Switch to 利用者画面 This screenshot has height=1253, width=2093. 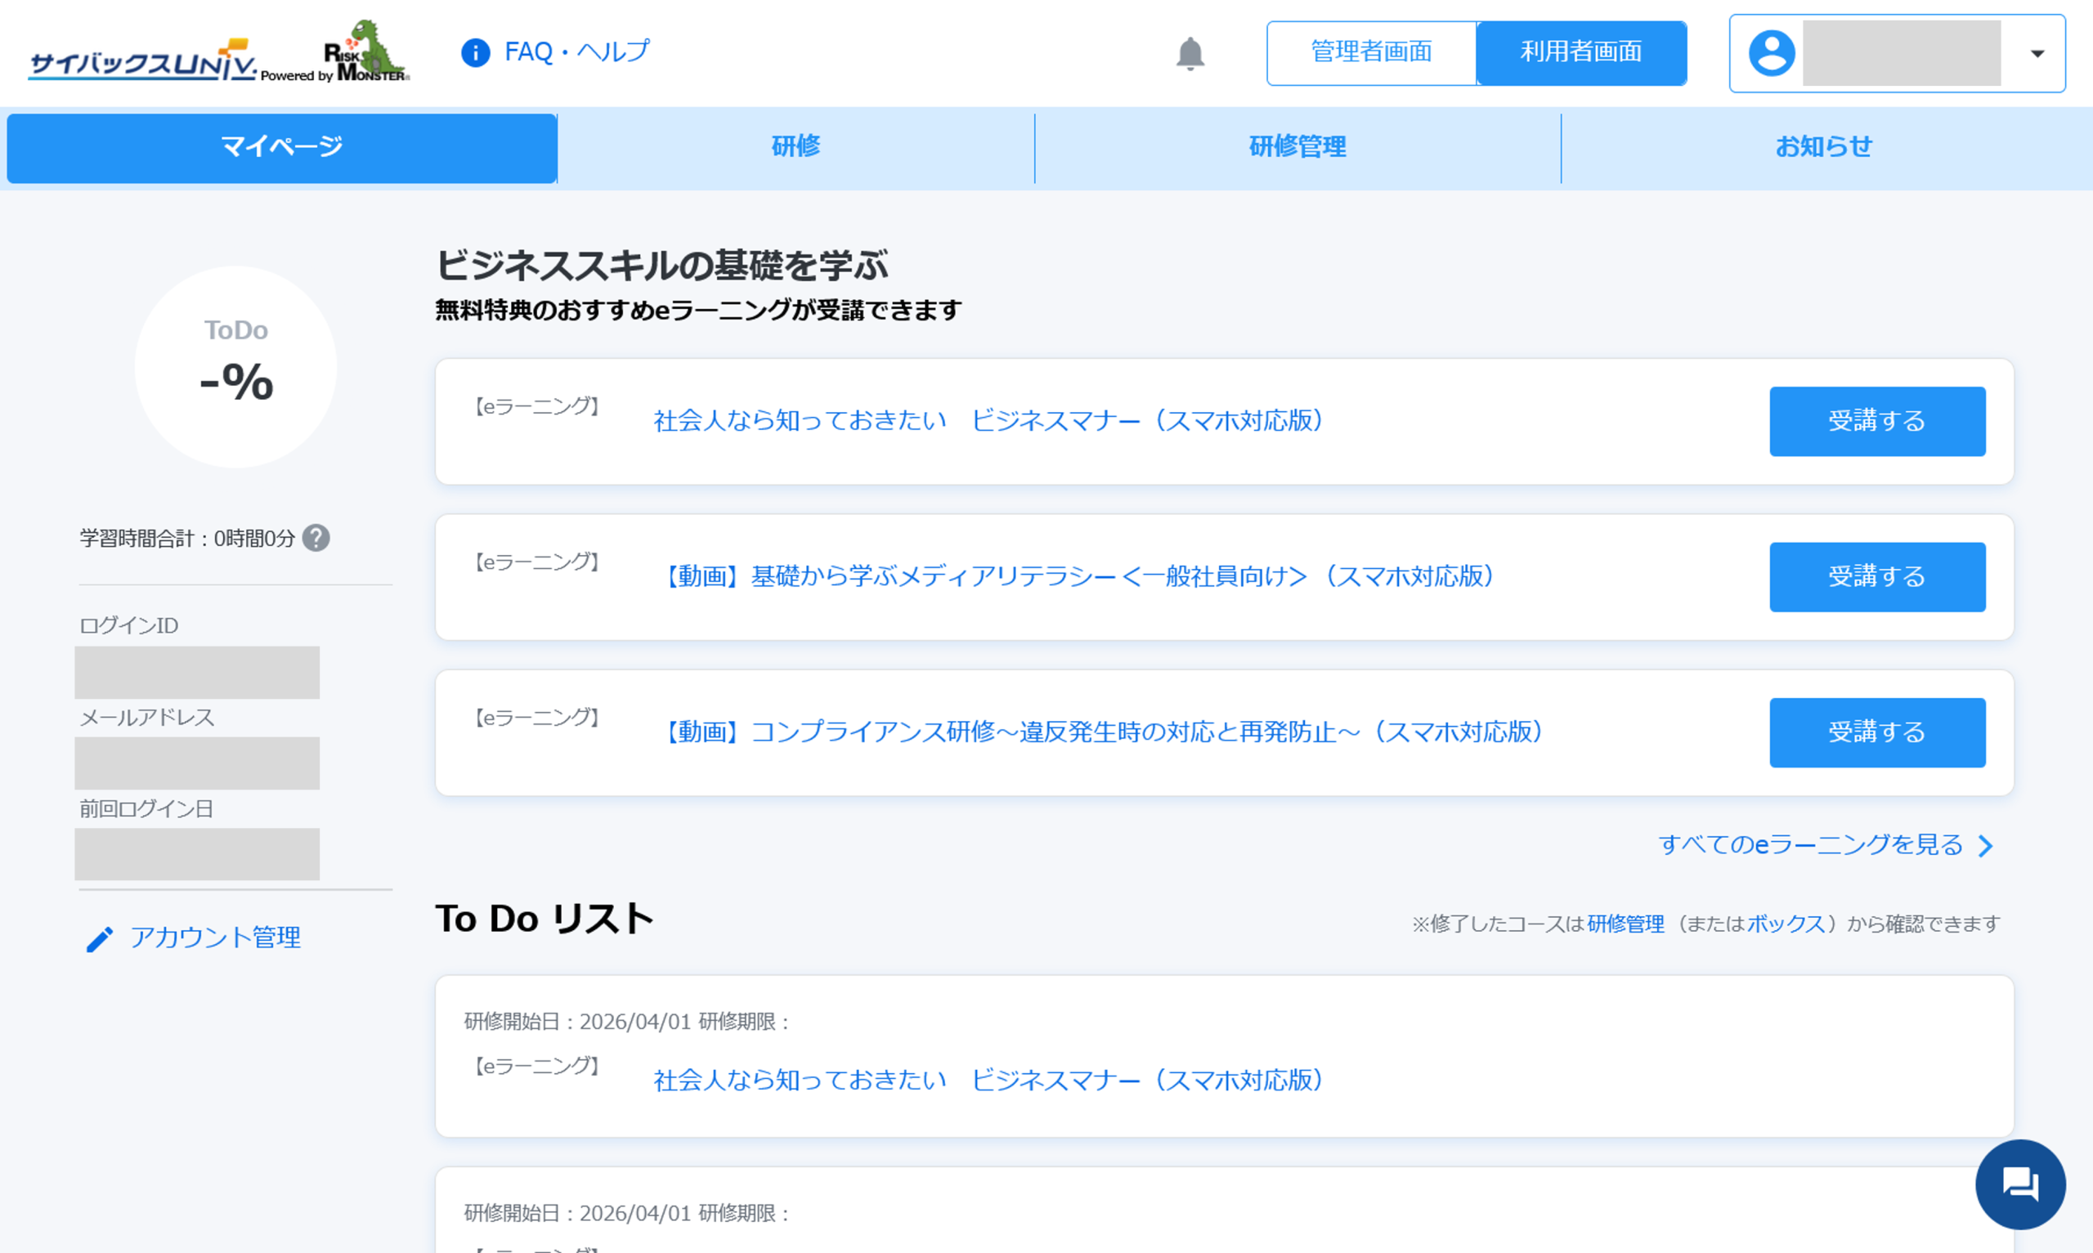[x=1580, y=52]
